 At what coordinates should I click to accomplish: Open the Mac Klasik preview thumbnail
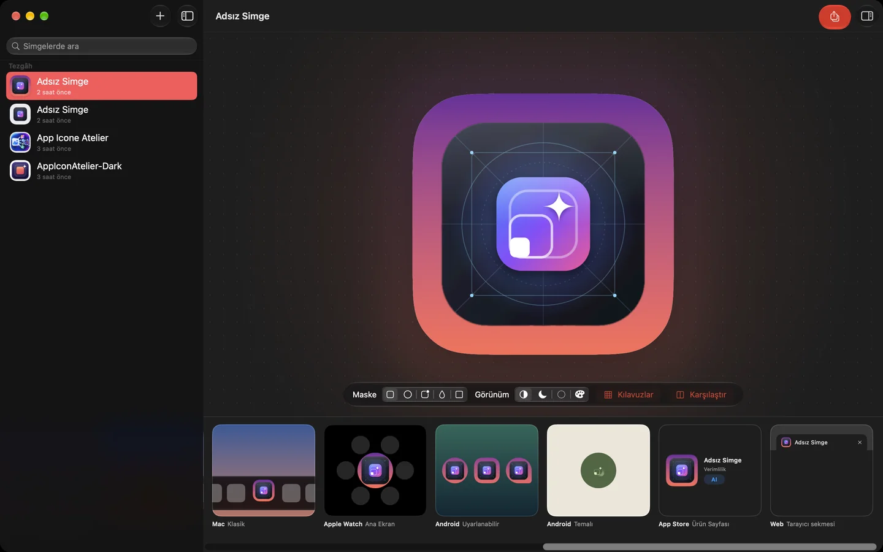coord(264,470)
